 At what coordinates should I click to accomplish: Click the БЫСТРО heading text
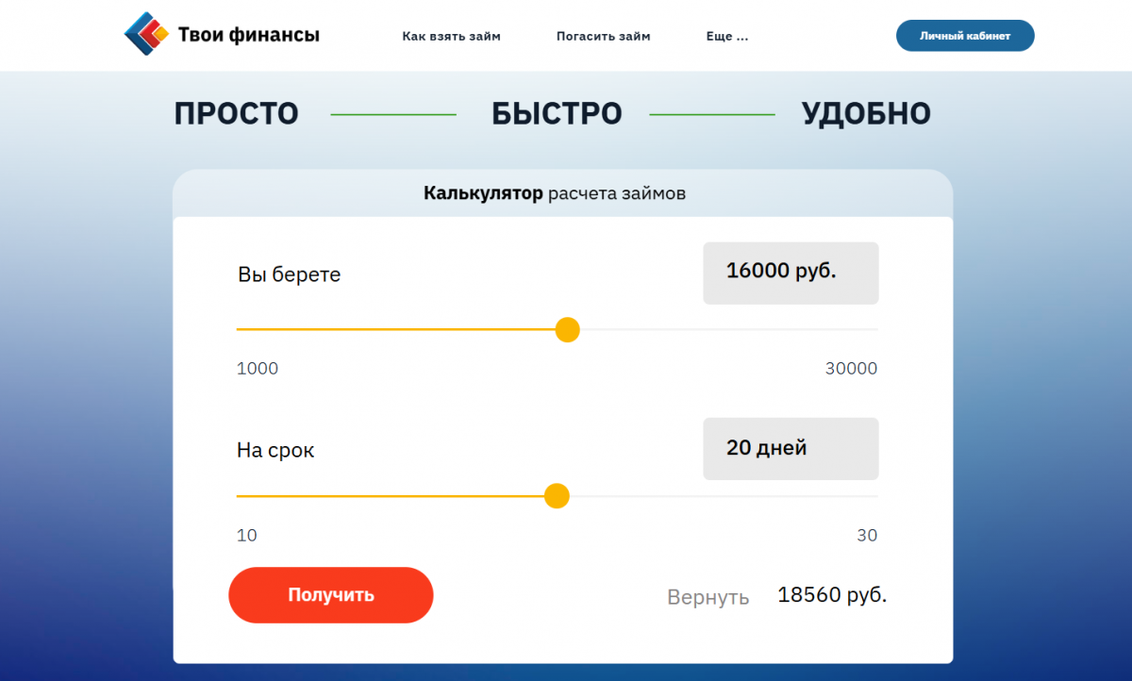click(x=557, y=114)
